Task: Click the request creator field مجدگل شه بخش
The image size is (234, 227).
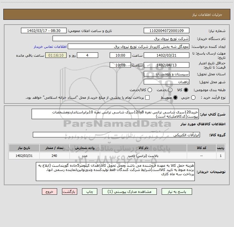Action: tap(129, 47)
